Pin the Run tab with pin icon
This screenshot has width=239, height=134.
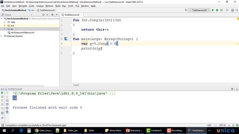[2, 118]
